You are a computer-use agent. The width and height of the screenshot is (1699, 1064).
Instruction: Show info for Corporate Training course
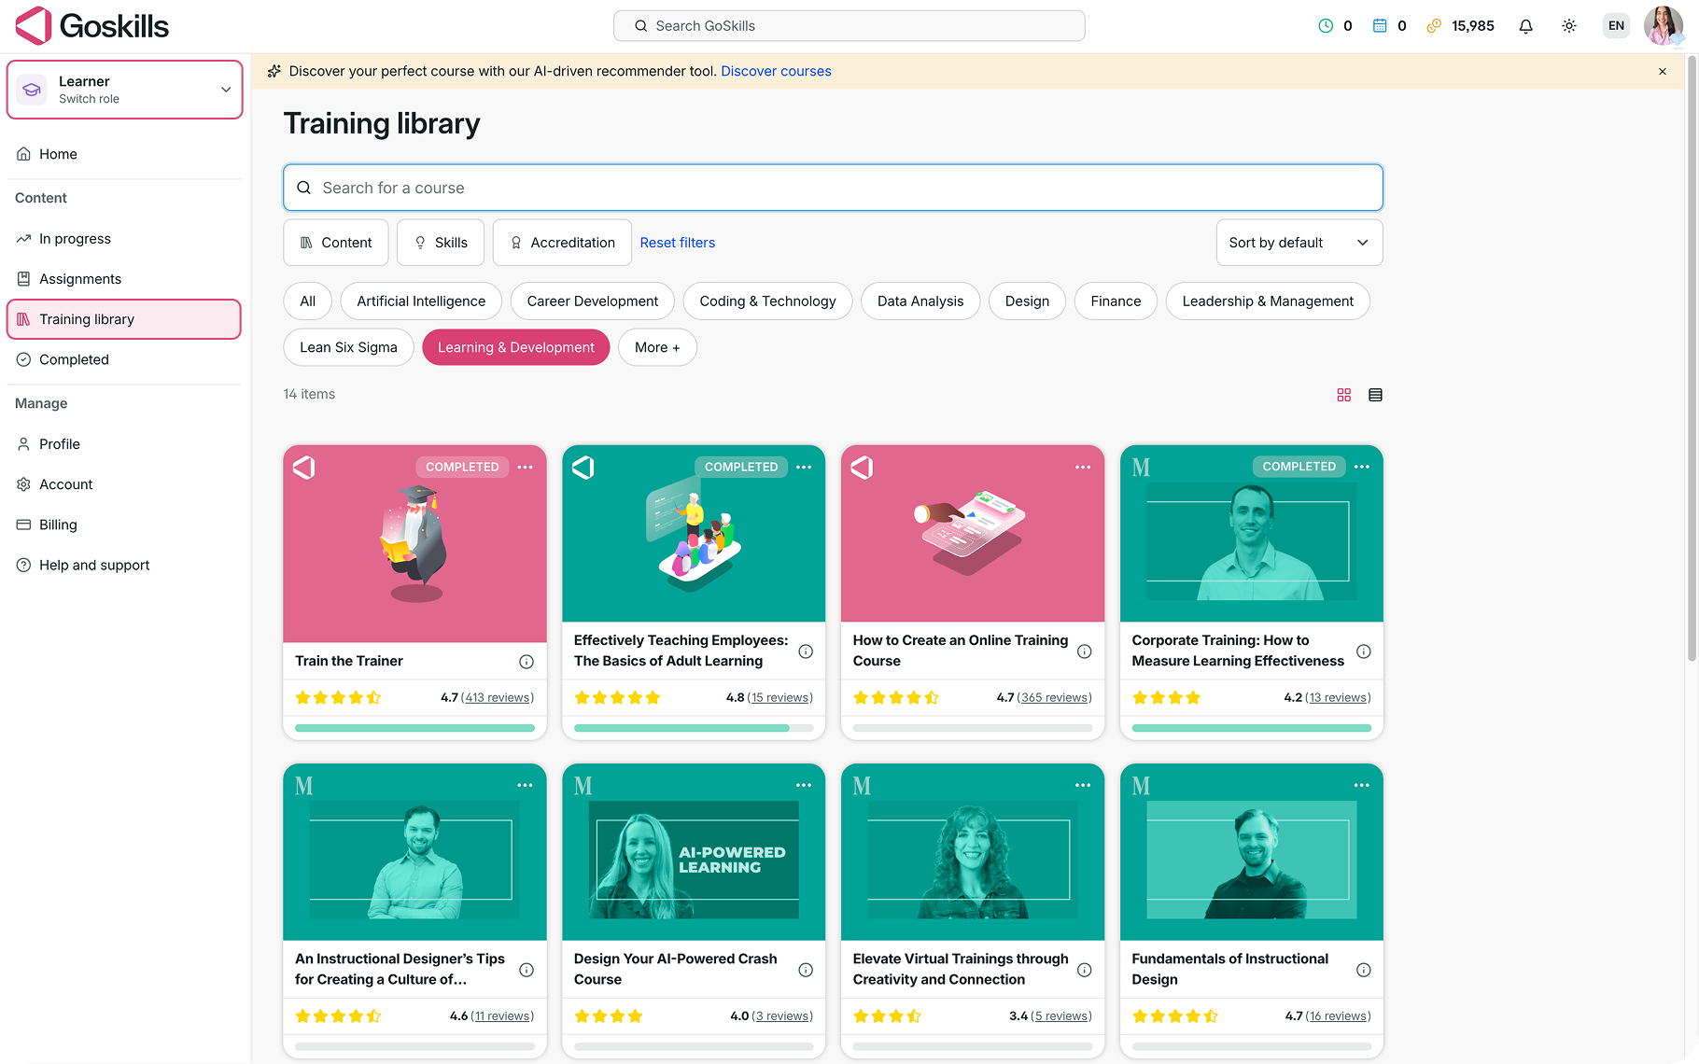[1363, 651]
